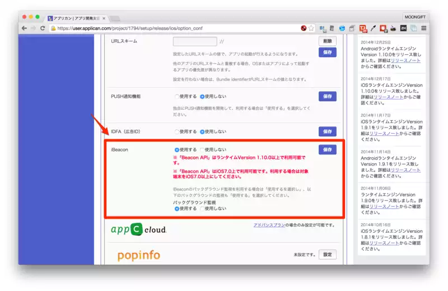The height and width of the screenshot is (291, 448).
Task: Click the バックグラウンド監視 heading
Action: (194, 203)
